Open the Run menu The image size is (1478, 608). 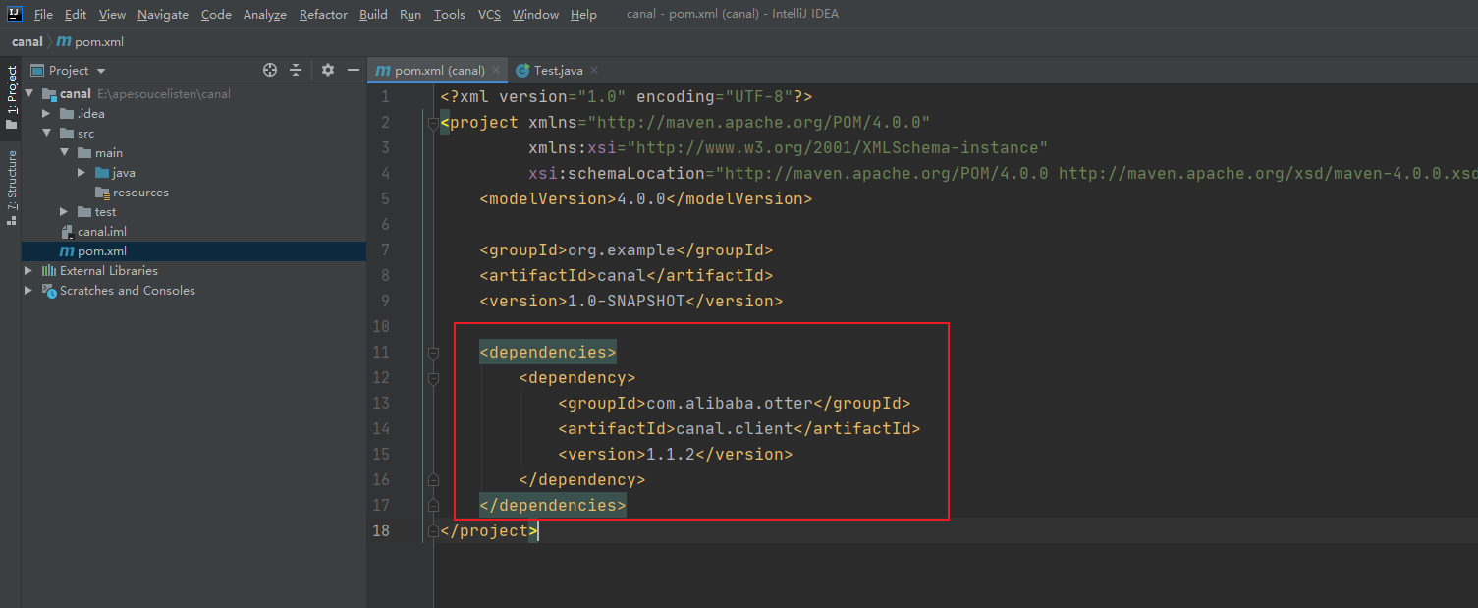(411, 15)
